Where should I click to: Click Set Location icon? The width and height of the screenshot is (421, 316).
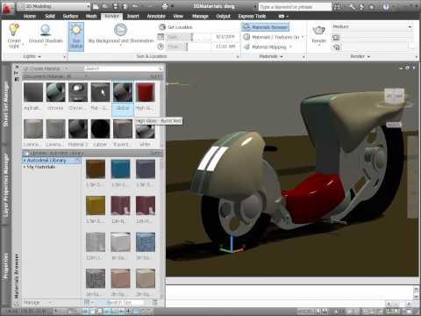coord(162,27)
